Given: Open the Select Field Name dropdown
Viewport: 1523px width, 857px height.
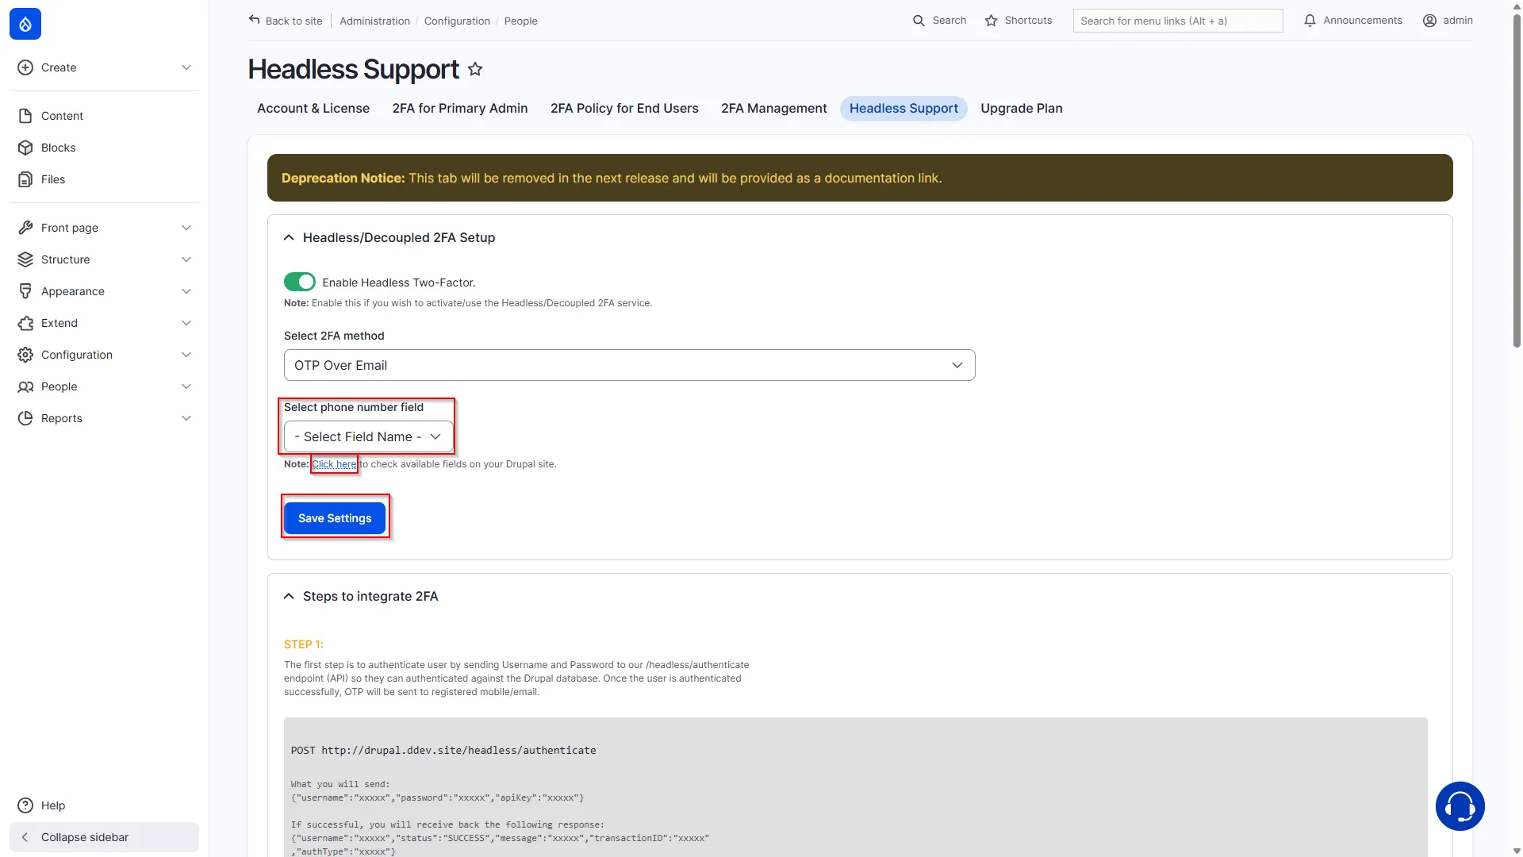Looking at the screenshot, I should click(368, 436).
